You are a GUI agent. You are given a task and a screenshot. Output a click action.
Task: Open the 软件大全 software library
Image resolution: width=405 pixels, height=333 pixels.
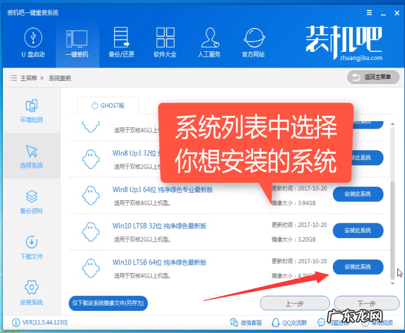click(165, 42)
